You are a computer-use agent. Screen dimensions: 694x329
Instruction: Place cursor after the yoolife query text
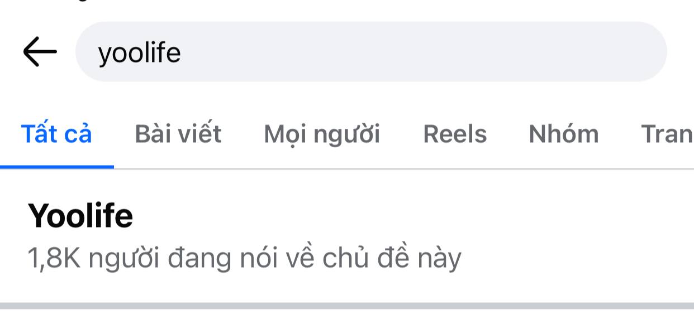182,52
